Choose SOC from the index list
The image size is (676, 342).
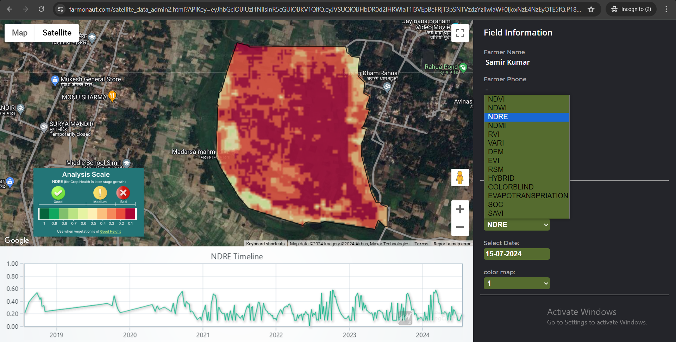(x=527, y=205)
